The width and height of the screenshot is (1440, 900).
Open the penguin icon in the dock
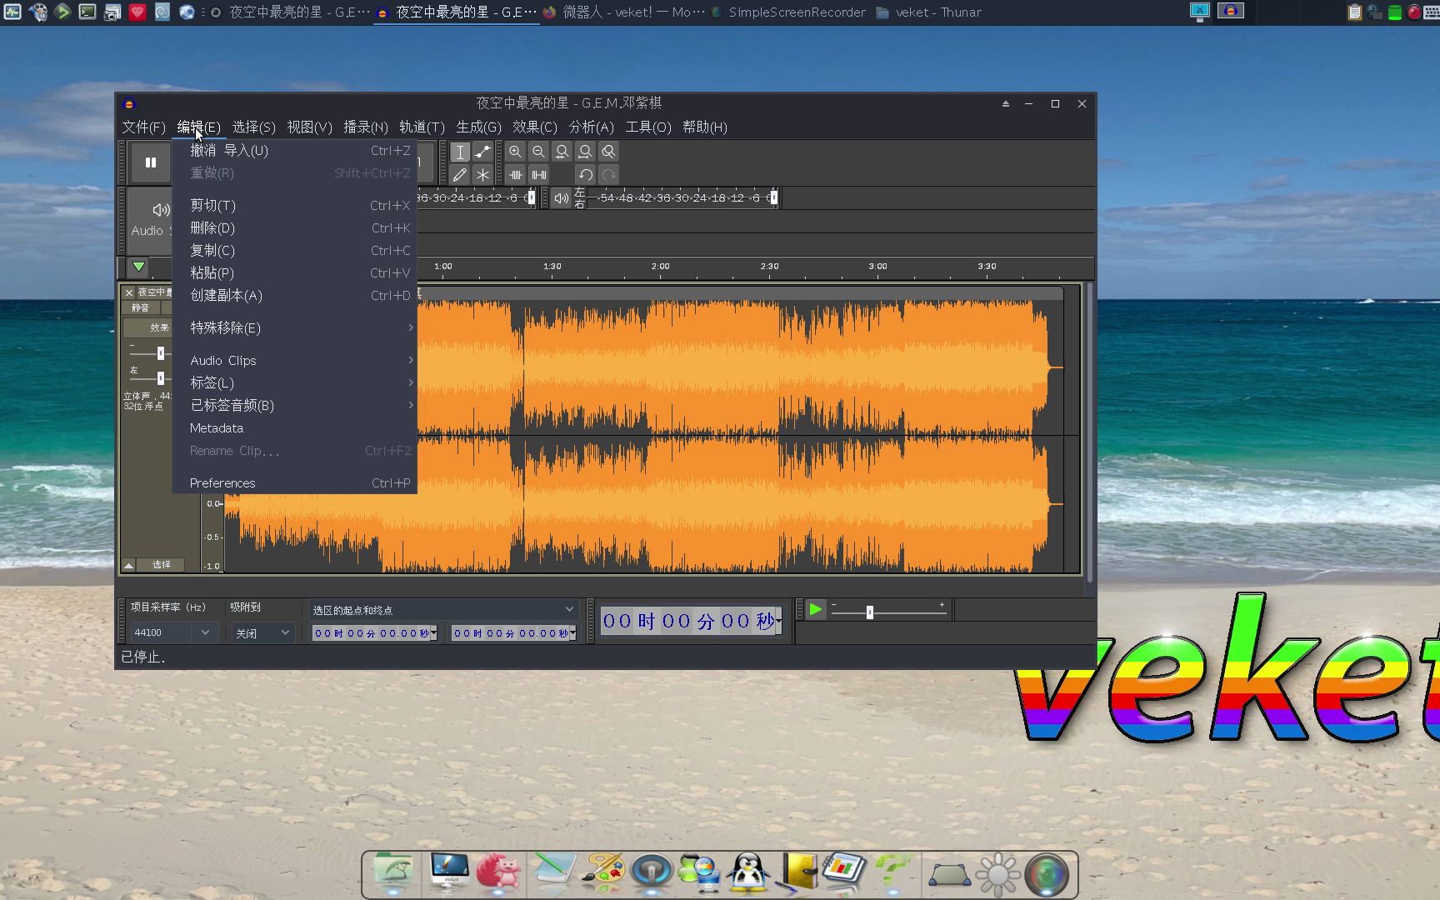[x=747, y=872]
